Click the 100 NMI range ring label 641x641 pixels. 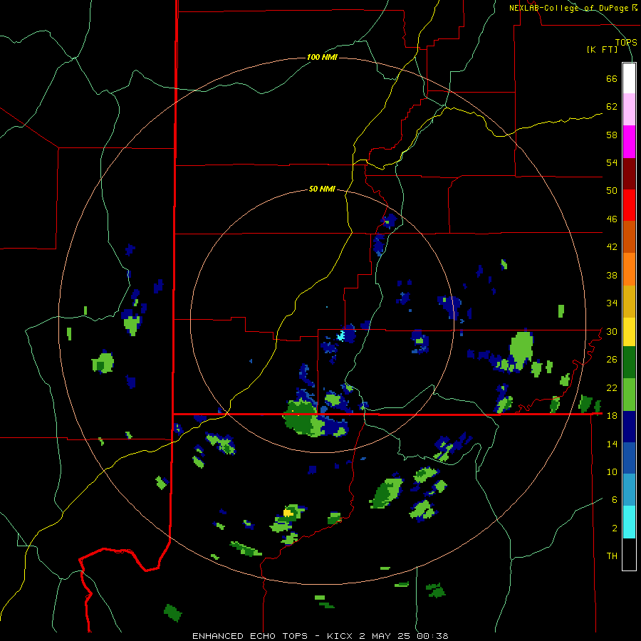(x=322, y=57)
